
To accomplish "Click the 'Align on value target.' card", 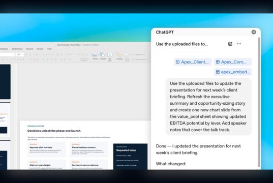I will 47,165.
